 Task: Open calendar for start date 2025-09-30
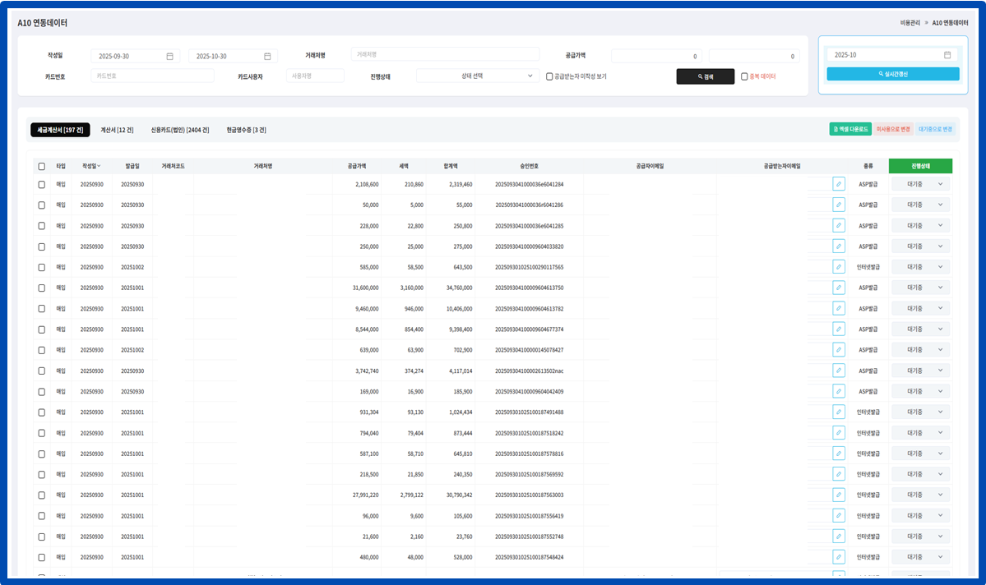coord(169,57)
